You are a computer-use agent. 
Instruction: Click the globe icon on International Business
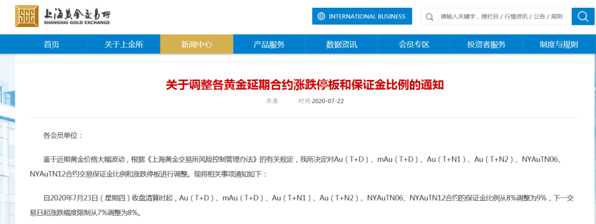pos(322,17)
